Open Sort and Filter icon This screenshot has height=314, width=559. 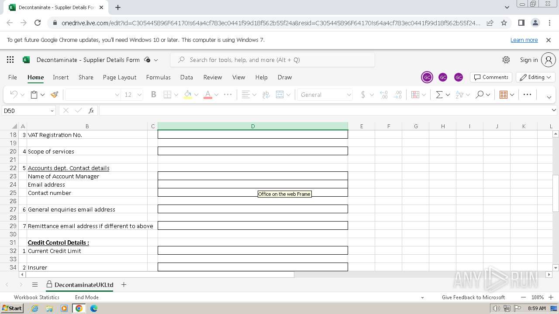[x=459, y=95]
